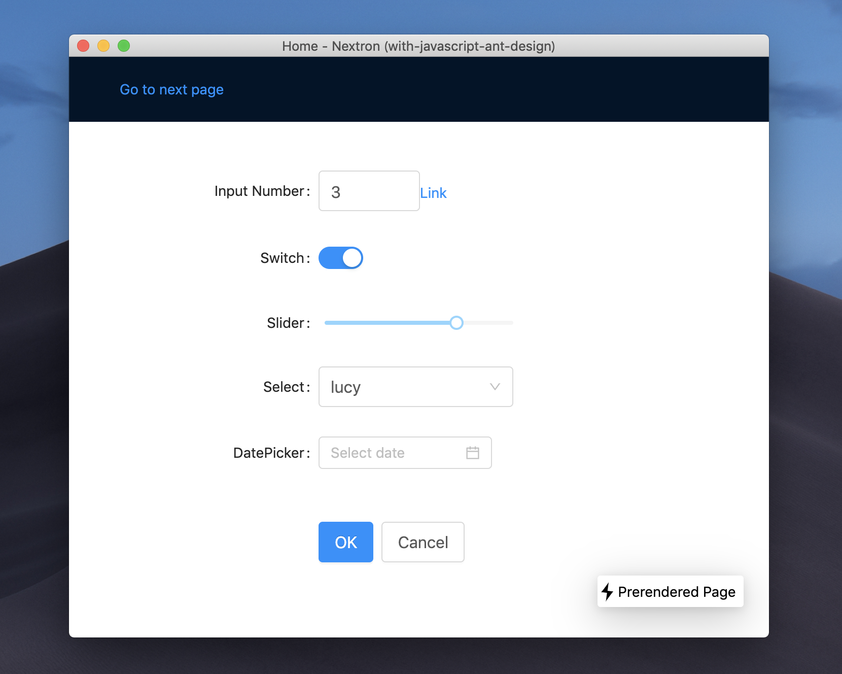Follow the Go to next page link
Screen dimensions: 842x674
(171, 90)
